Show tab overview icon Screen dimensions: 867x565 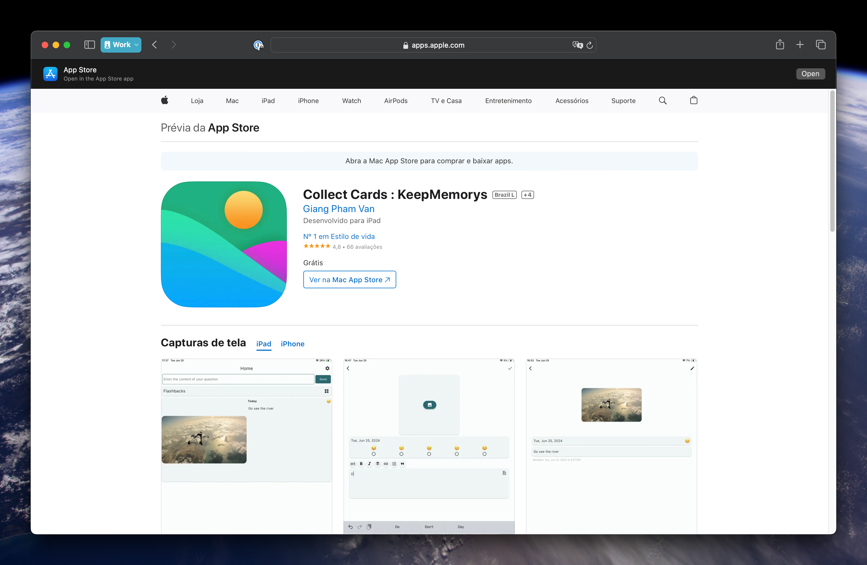pyautogui.click(x=820, y=45)
